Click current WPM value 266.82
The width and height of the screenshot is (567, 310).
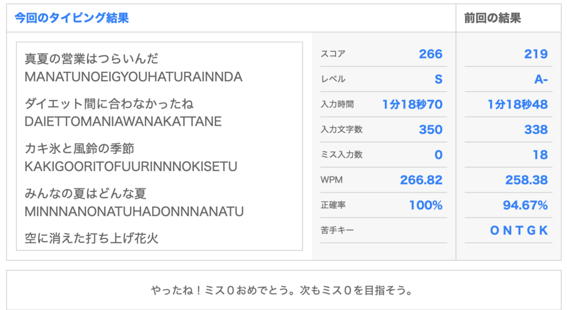pos(421,180)
